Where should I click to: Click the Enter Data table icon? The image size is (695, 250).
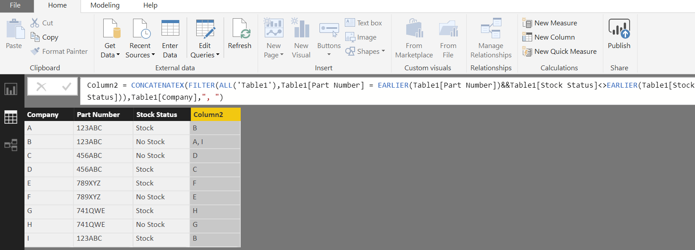coord(170,28)
